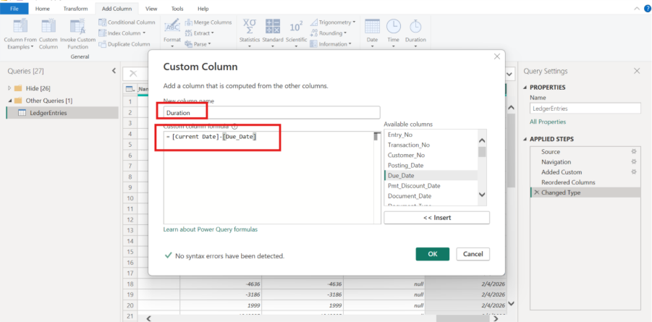The width and height of the screenshot is (652, 322).
Task: Select Posting_Date in Available columns list
Action: [405, 165]
